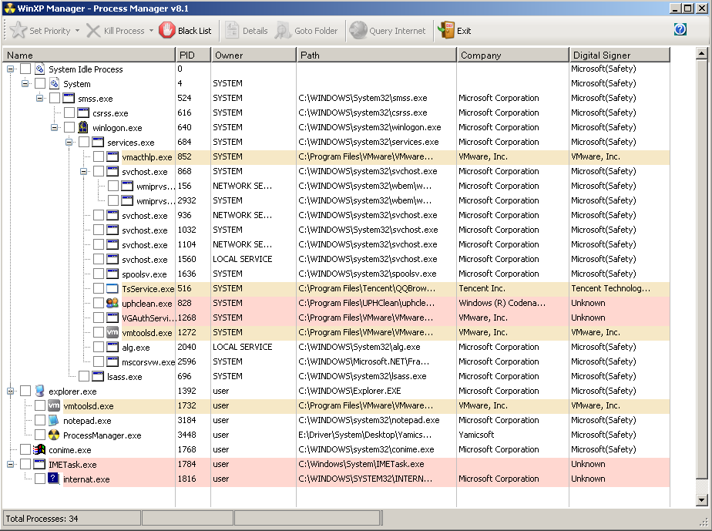712x531 pixels.
Task: Click the ProcessManager.exe radiation icon
Action: [54, 435]
